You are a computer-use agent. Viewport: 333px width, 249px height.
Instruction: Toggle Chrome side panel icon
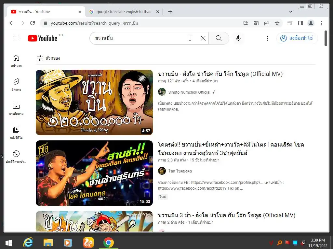[300, 23]
